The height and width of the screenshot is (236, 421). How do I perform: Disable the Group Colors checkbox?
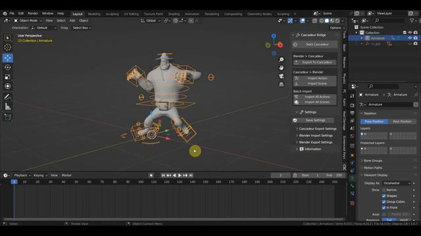click(384, 202)
